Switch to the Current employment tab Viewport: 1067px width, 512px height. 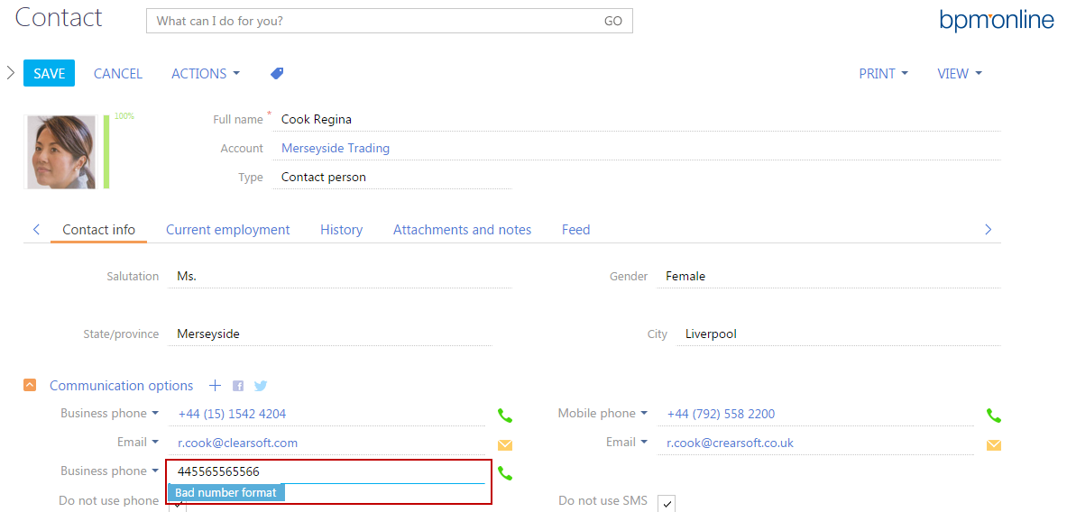(227, 230)
